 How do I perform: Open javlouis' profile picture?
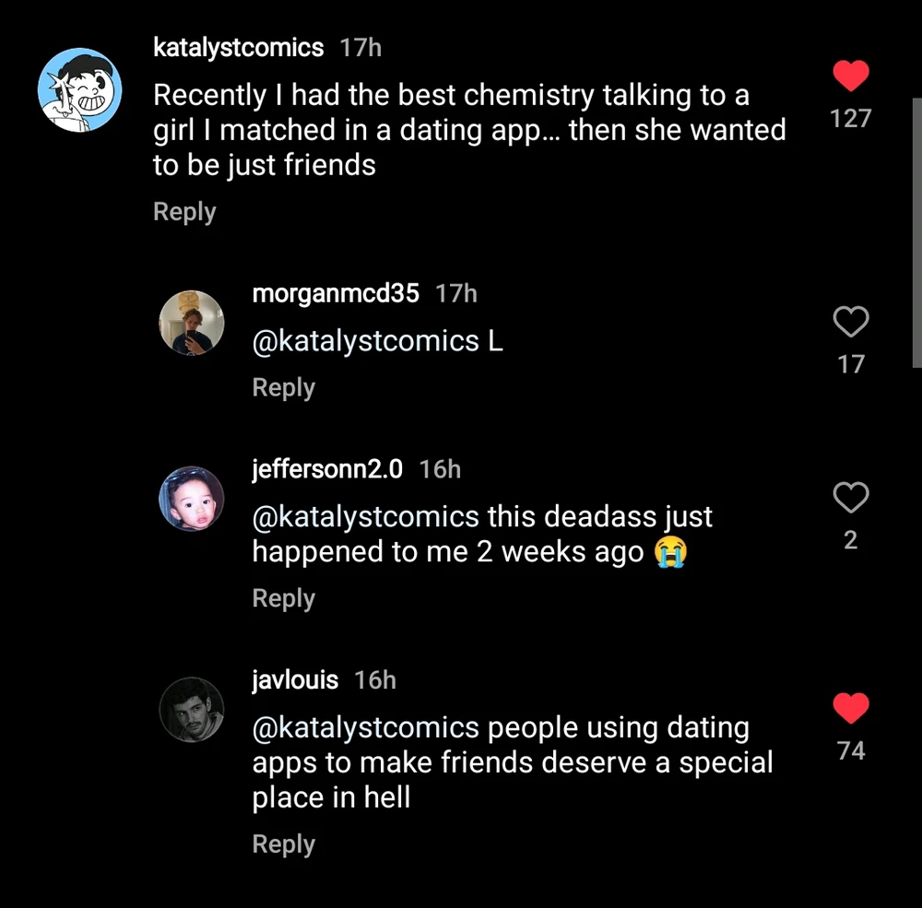[x=192, y=710]
